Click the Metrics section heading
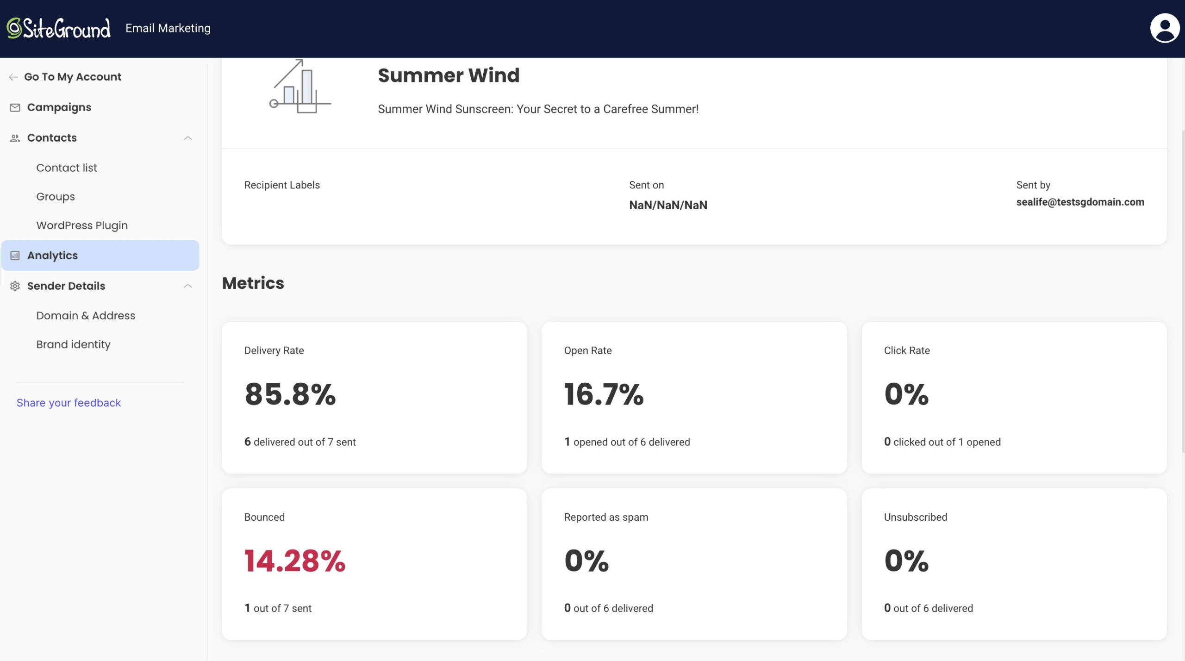The image size is (1185, 661). [253, 283]
